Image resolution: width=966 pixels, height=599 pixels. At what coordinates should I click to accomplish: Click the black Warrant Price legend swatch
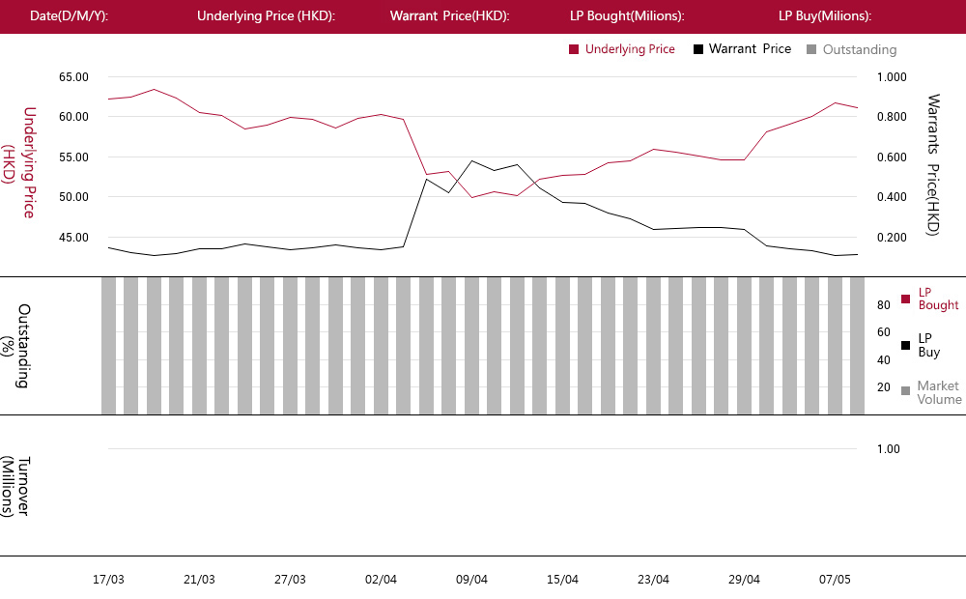coord(698,49)
